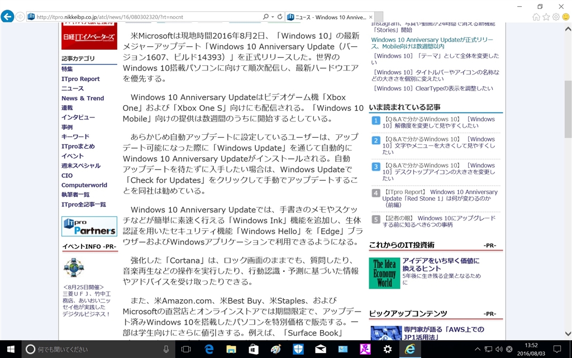Open the Internet Explorer Tools gear
572x358 pixels.
pos(556,17)
